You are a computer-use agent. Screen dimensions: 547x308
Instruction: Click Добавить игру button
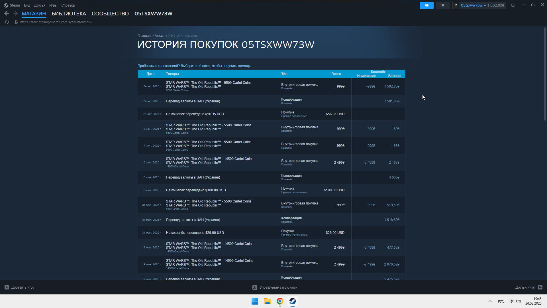pyautogui.click(x=19, y=287)
